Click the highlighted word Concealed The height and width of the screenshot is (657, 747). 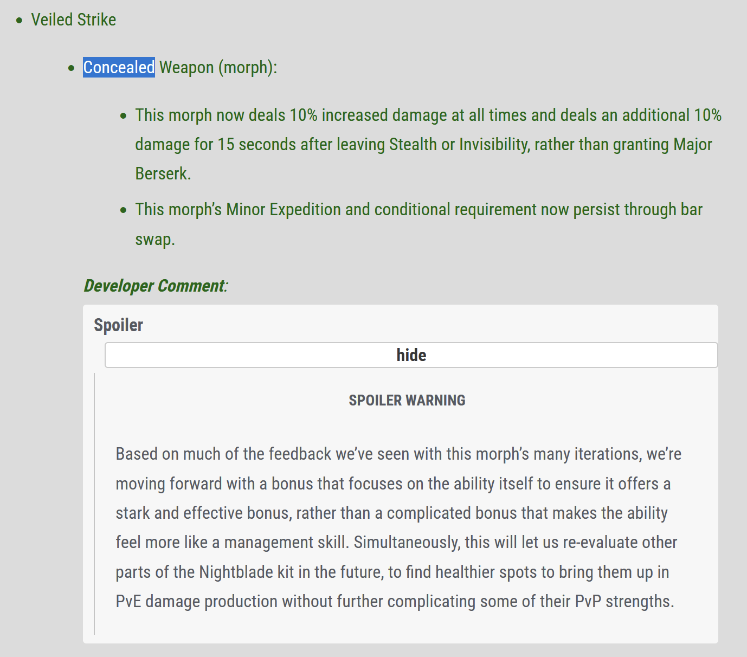coord(119,67)
